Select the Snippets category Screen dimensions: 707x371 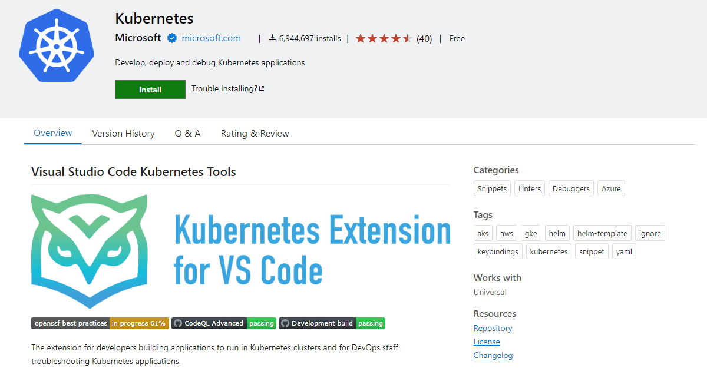pos(492,188)
